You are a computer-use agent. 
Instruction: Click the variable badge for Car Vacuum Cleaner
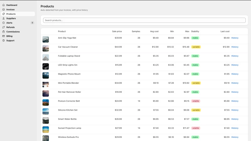coord(196,47)
